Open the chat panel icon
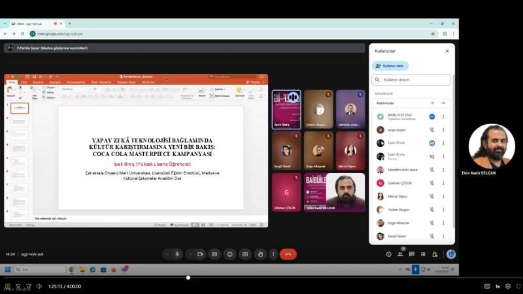The height and width of the screenshot is (294, 523). point(412,254)
